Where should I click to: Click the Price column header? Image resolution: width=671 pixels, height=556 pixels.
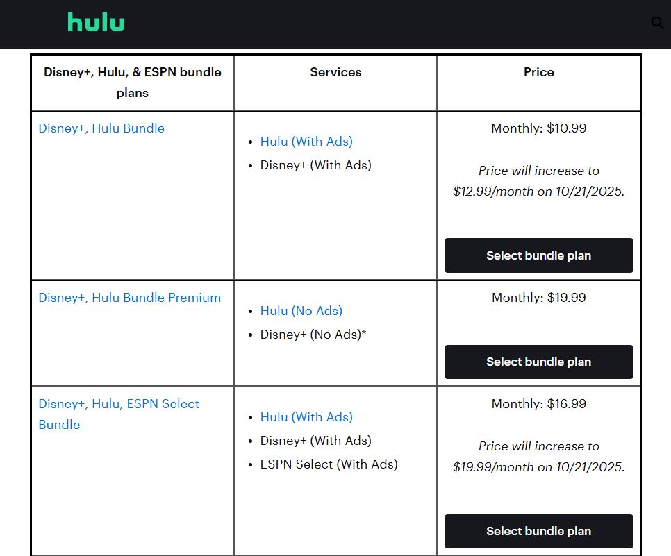(x=539, y=72)
